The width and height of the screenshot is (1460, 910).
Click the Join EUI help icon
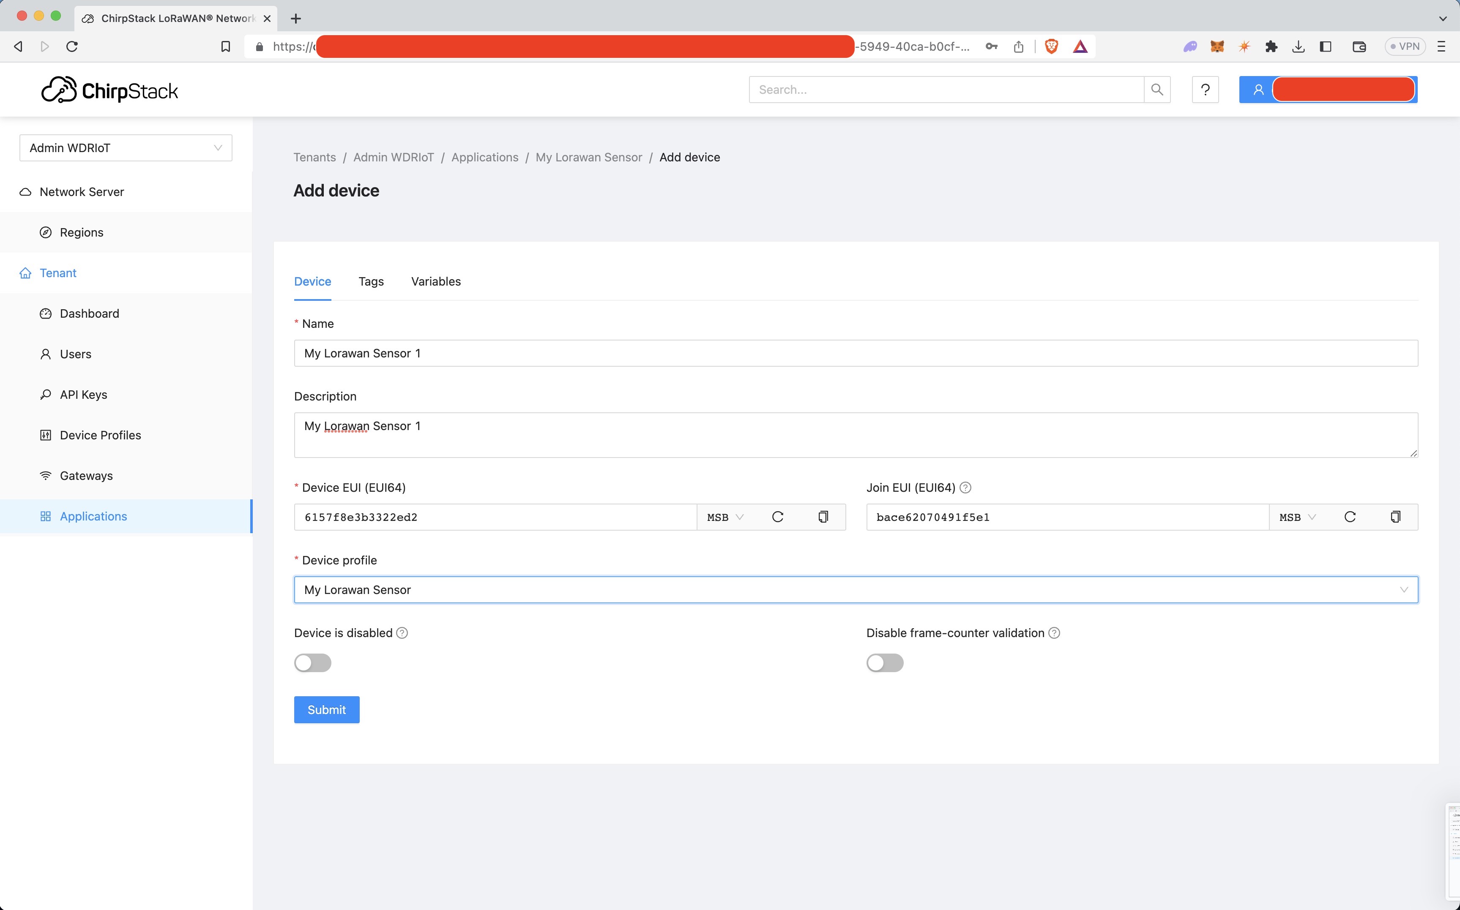[965, 488]
